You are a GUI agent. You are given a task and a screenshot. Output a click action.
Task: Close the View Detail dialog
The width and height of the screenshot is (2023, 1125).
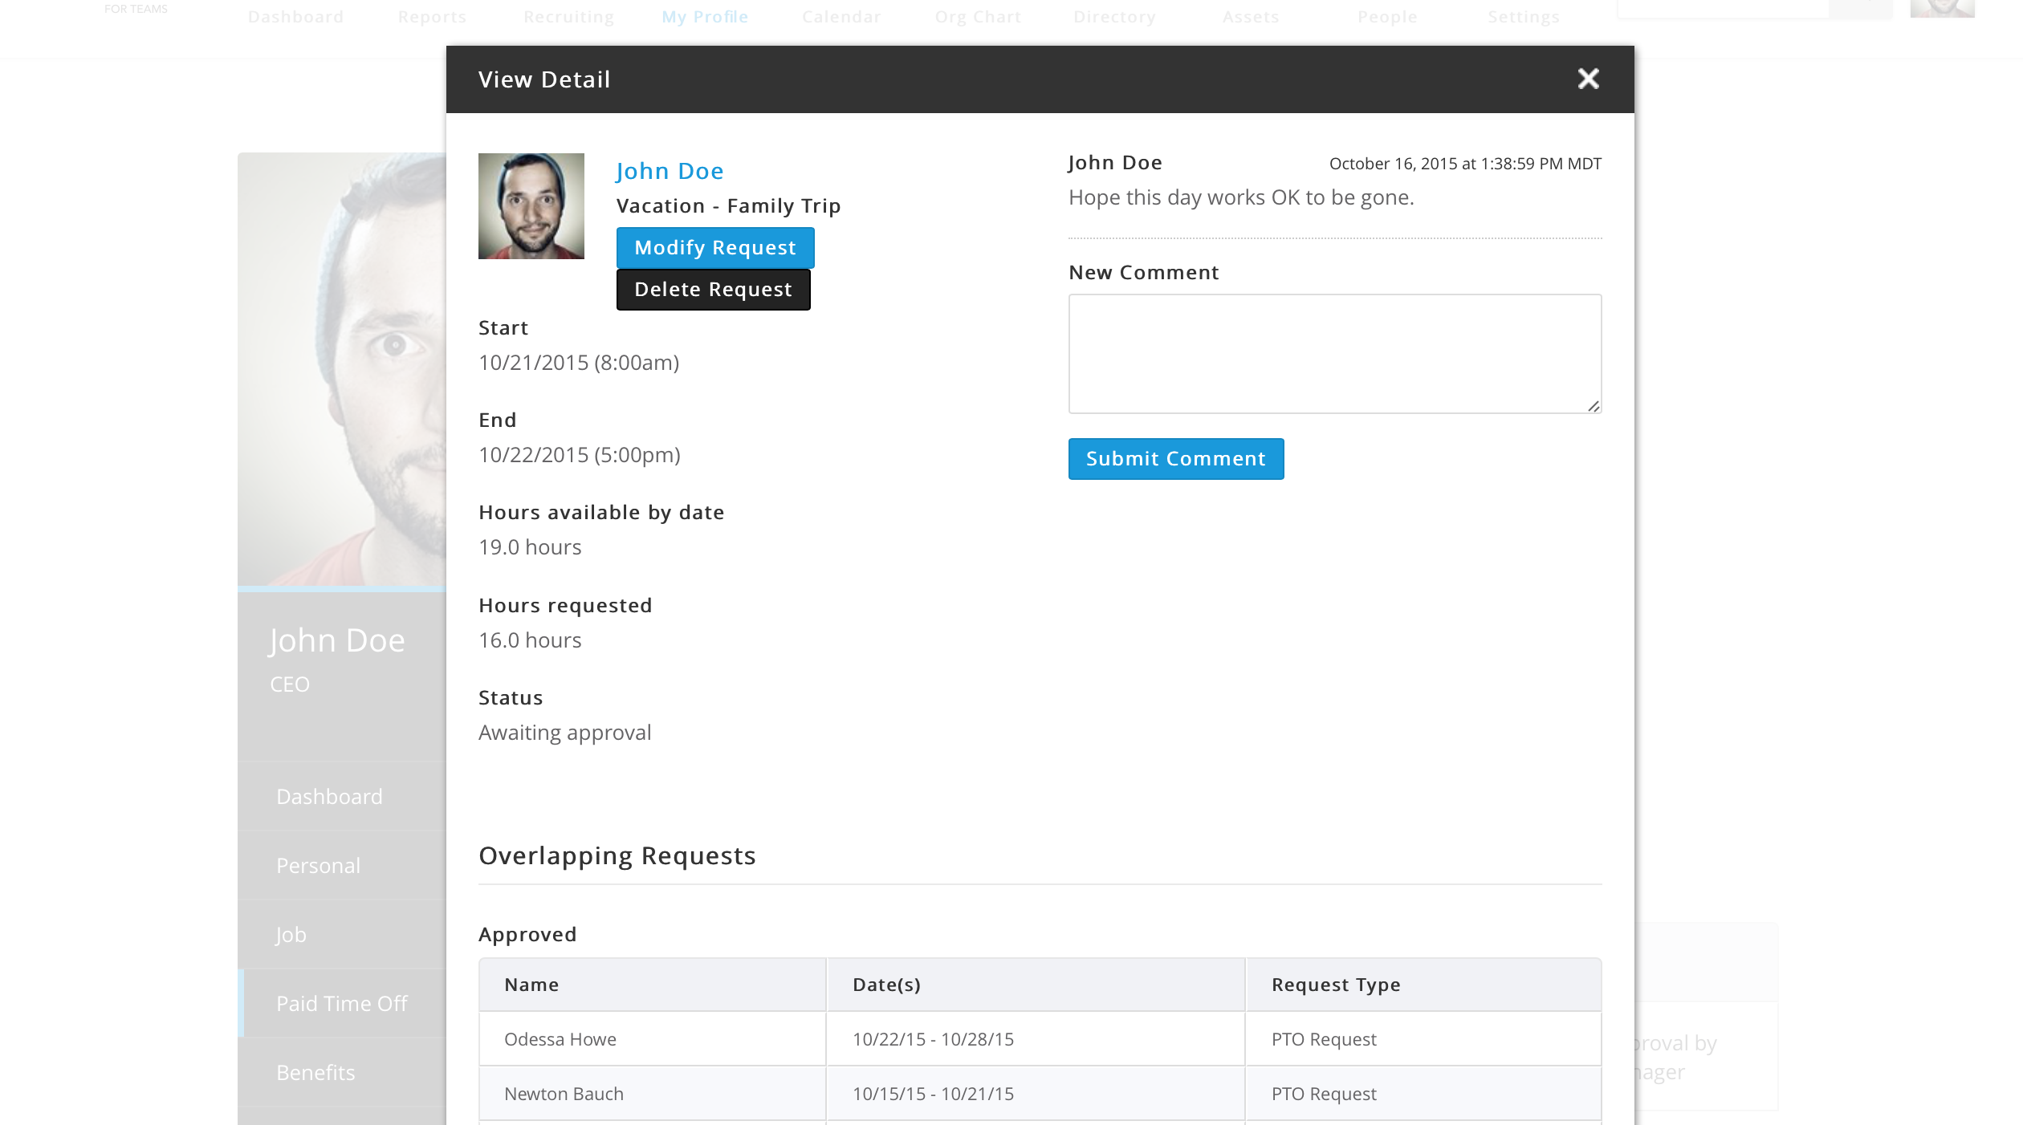pyautogui.click(x=1588, y=79)
